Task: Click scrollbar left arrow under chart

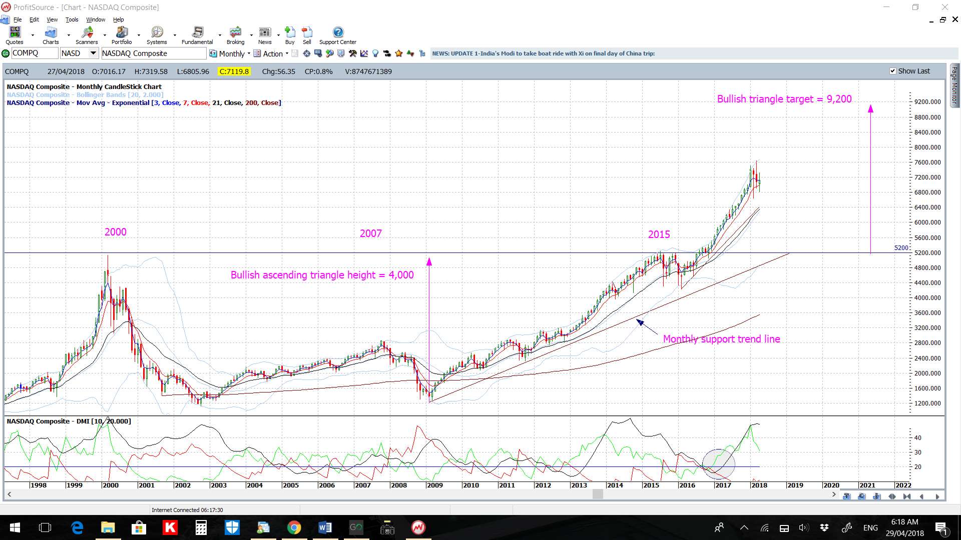Action: click(9, 494)
